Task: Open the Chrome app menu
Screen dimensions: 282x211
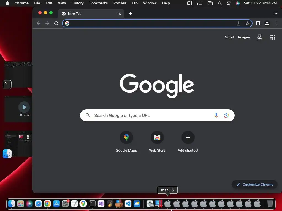Action: [x=21, y=3]
